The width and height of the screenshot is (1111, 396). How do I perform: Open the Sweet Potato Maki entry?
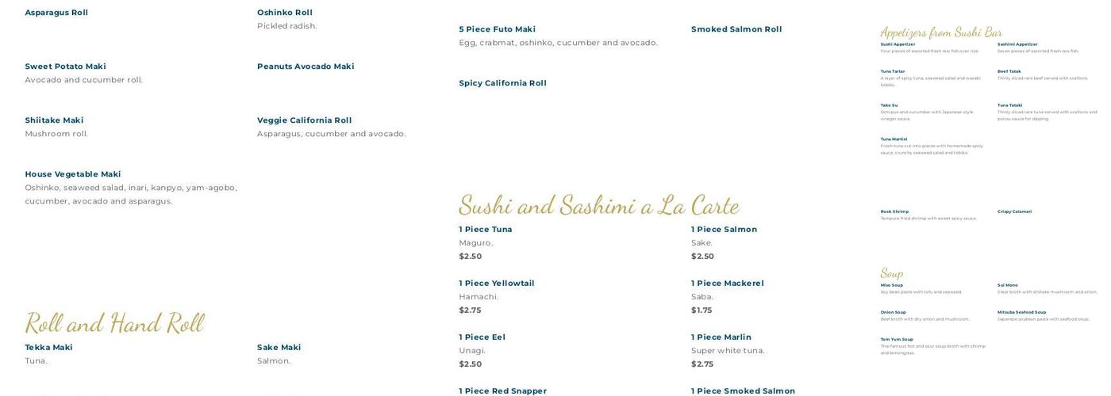pos(65,67)
